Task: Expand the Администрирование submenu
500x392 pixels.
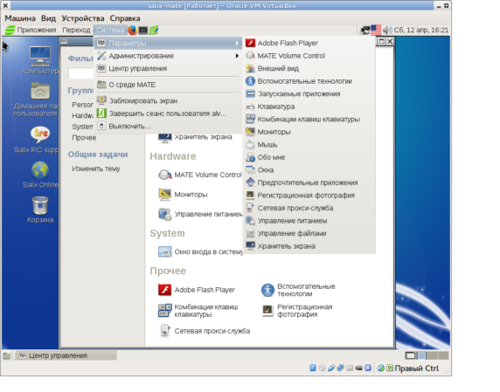Action: point(168,56)
